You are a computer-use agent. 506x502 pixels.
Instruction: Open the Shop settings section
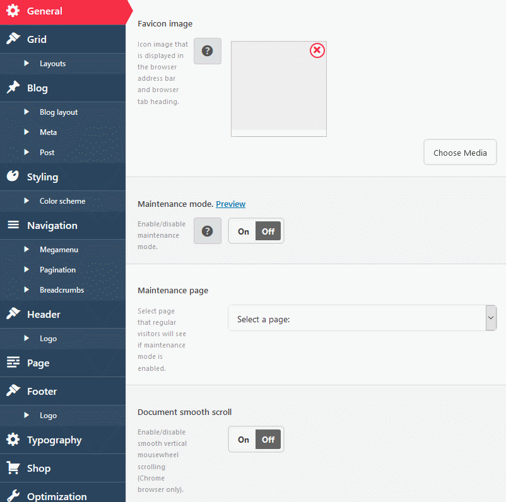tap(63, 468)
